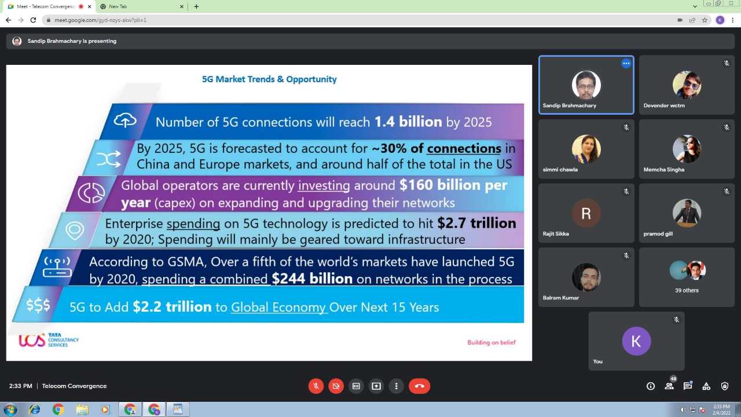Open meeting details info icon
Image resolution: width=741 pixels, height=417 pixels.
click(x=651, y=386)
